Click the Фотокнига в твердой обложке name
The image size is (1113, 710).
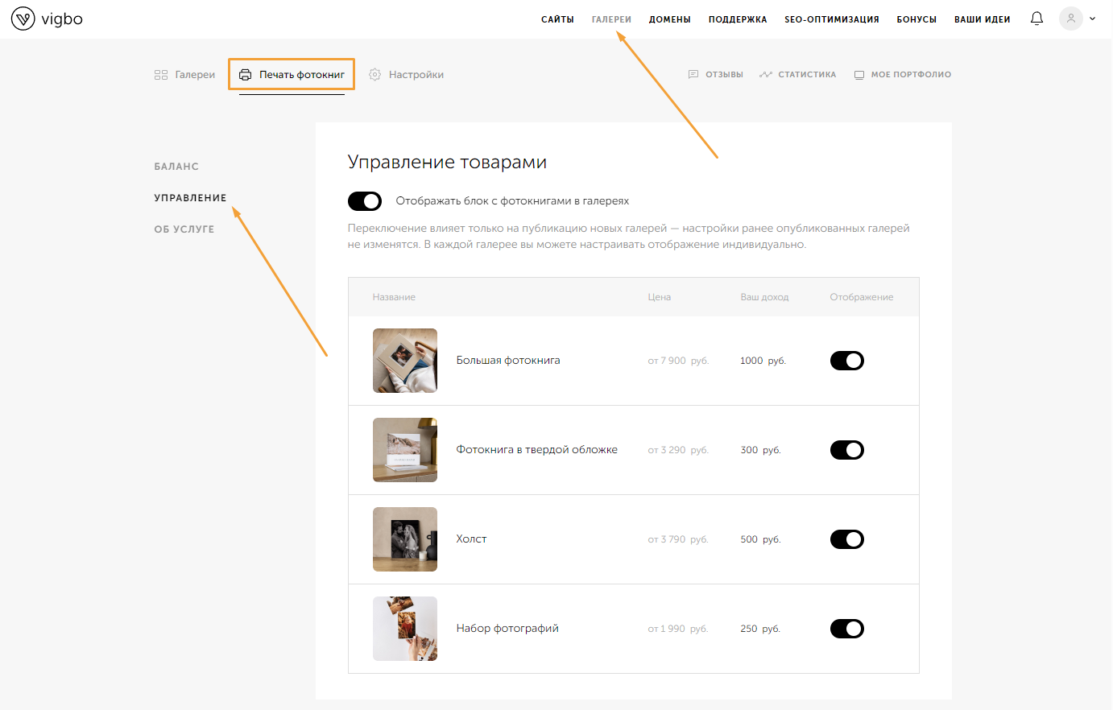tap(537, 450)
